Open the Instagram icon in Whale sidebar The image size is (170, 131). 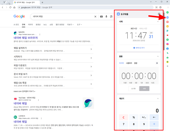tap(167, 44)
